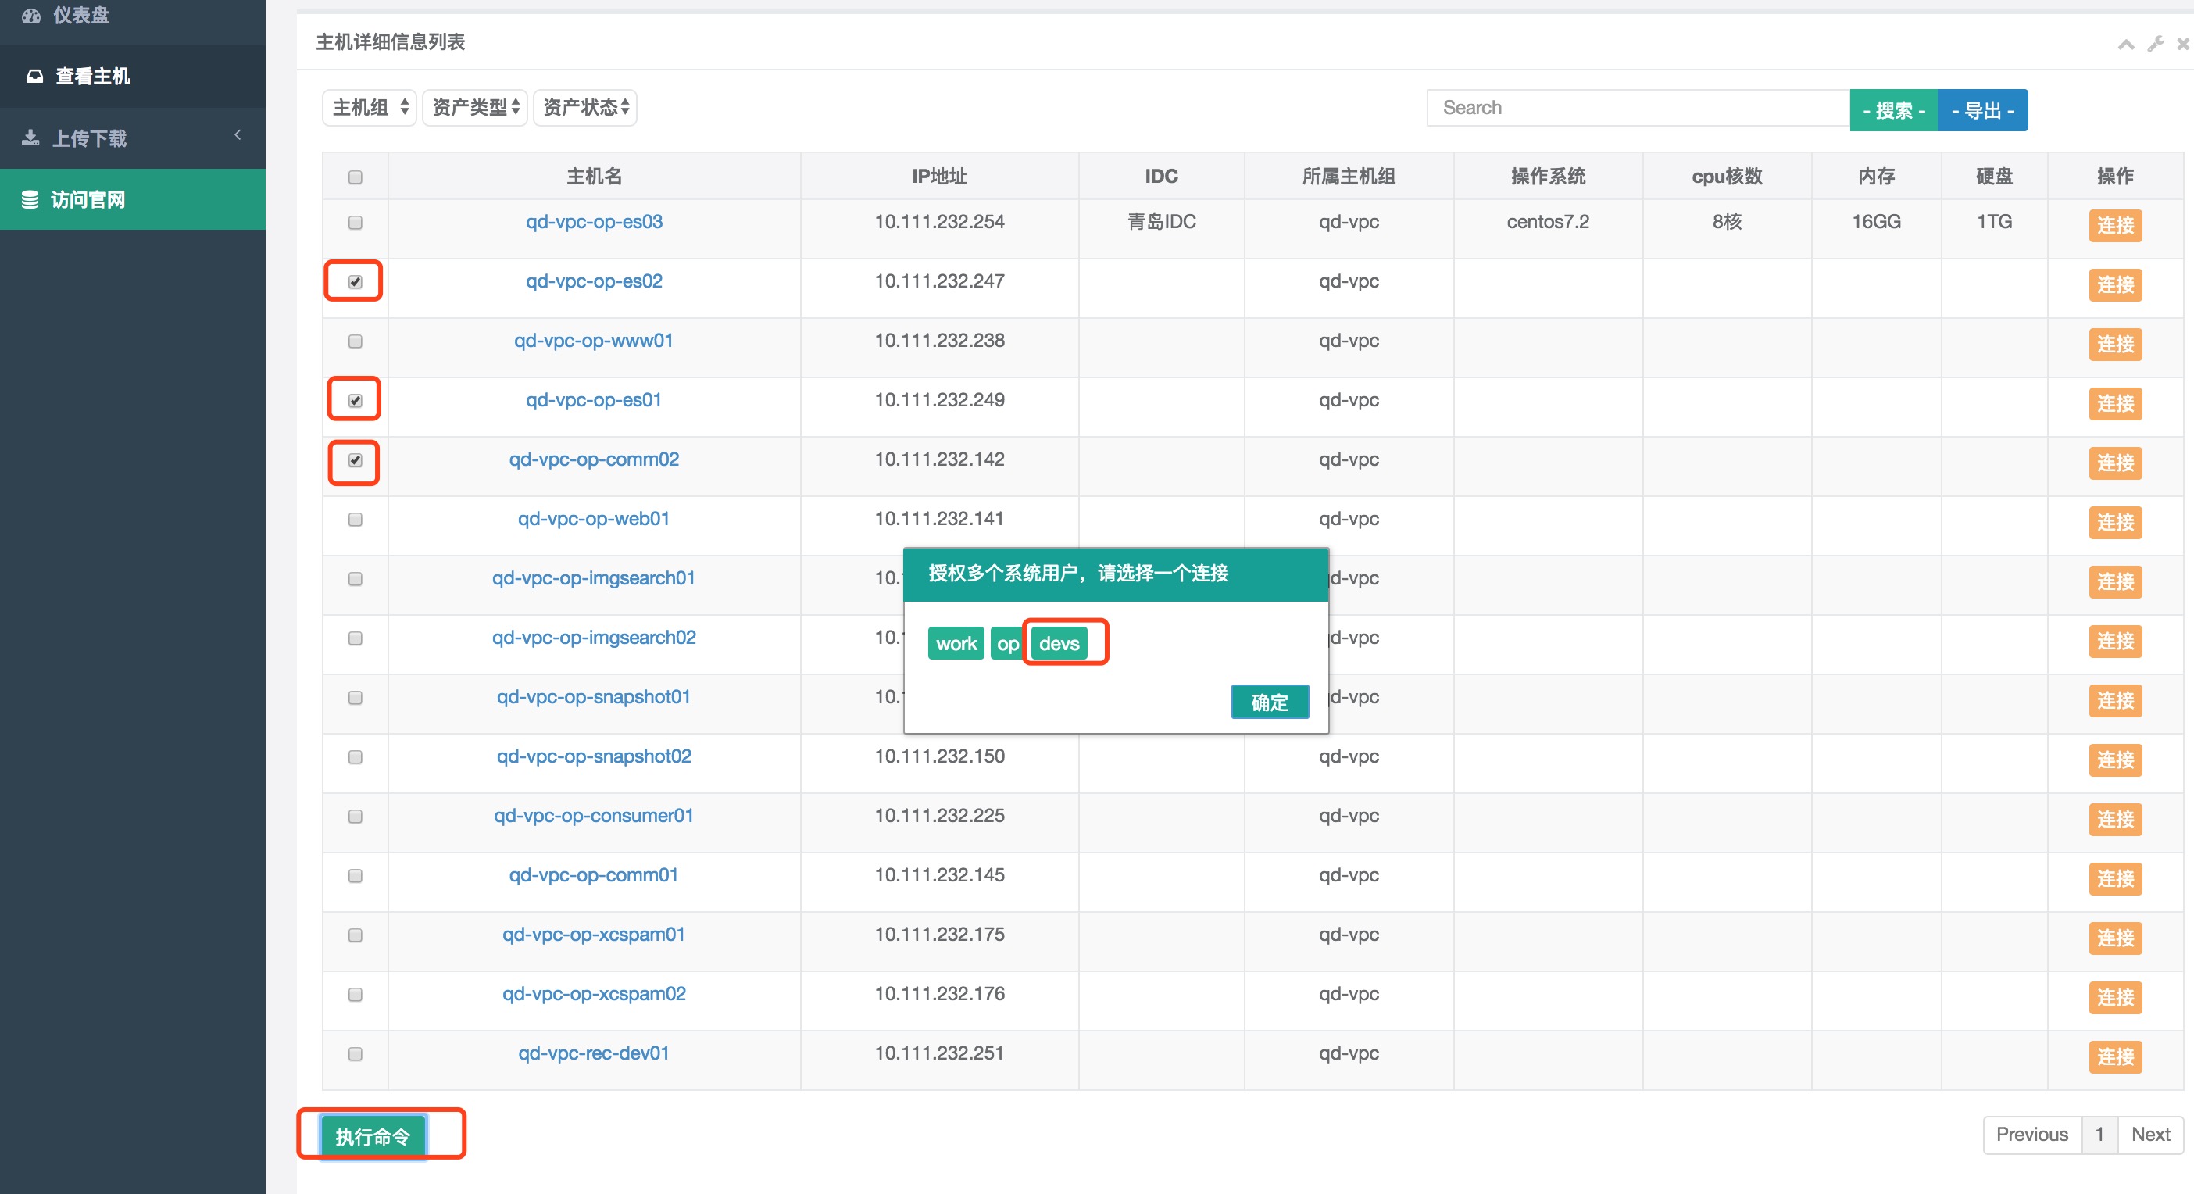Open the 资产状态 dropdown filter
The image size is (2194, 1194).
coord(585,108)
